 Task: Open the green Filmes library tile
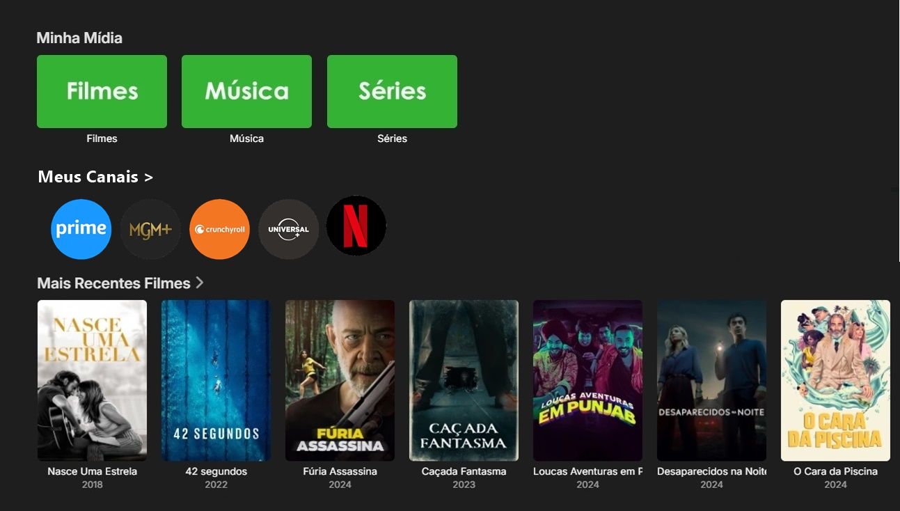(102, 91)
